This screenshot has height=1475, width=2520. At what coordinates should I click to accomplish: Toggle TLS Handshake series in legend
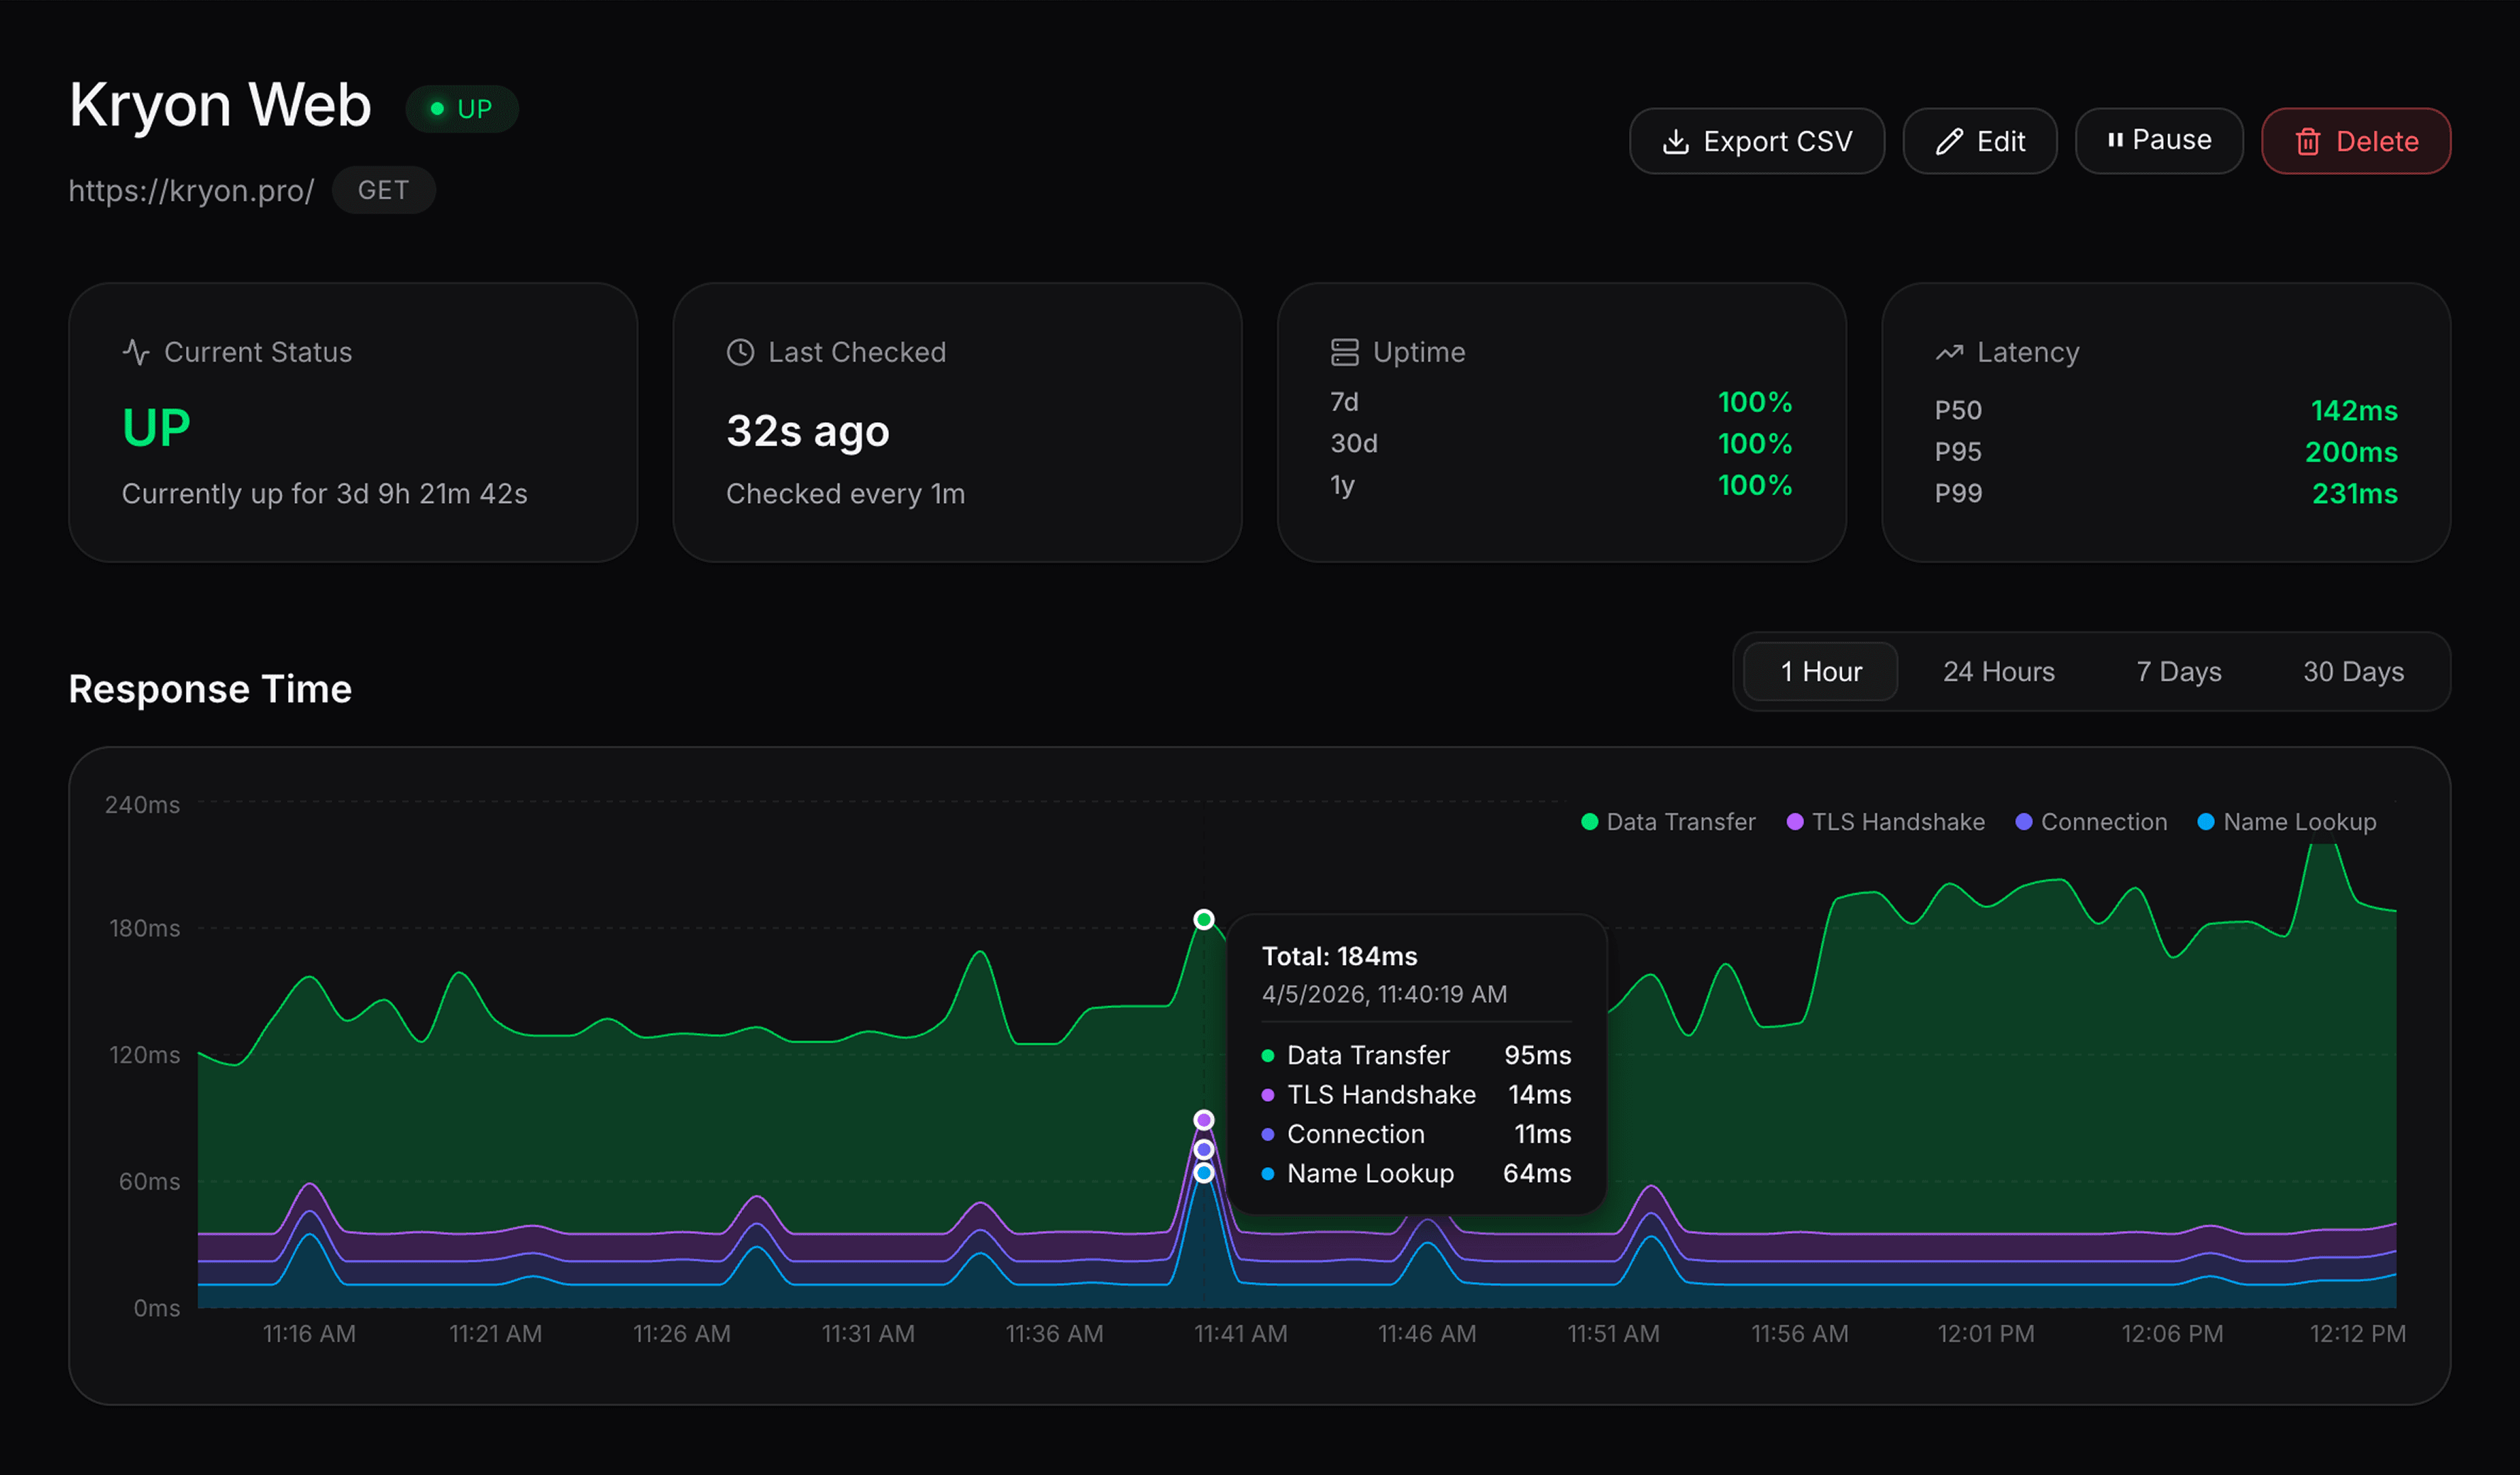[1886, 822]
